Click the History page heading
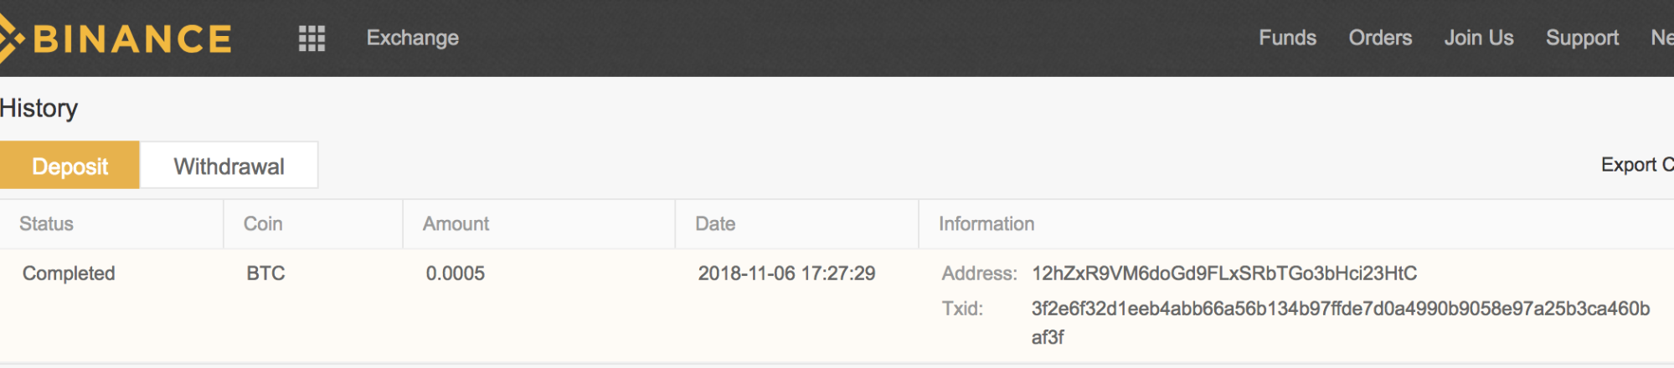Viewport: 1674px width, 368px height. pyautogui.click(x=39, y=108)
